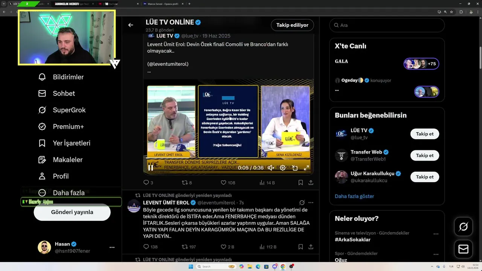Expand Daha fazla menu in sidebar

(x=61, y=193)
